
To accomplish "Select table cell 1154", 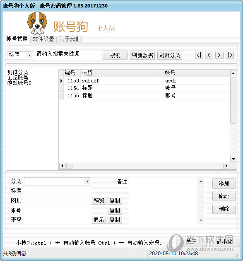I will [72, 88].
